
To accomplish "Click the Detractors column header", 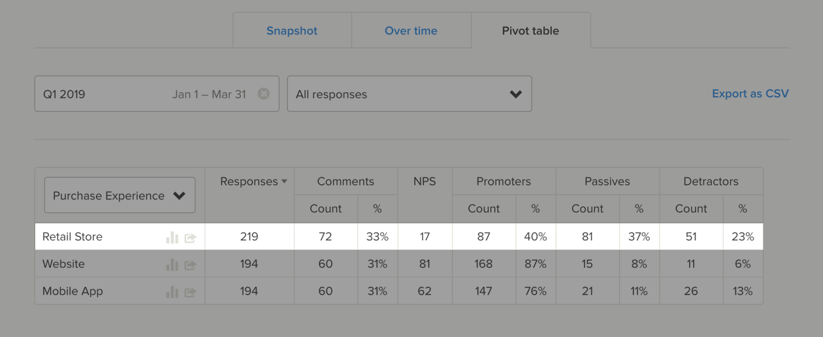I will (x=711, y=182).
